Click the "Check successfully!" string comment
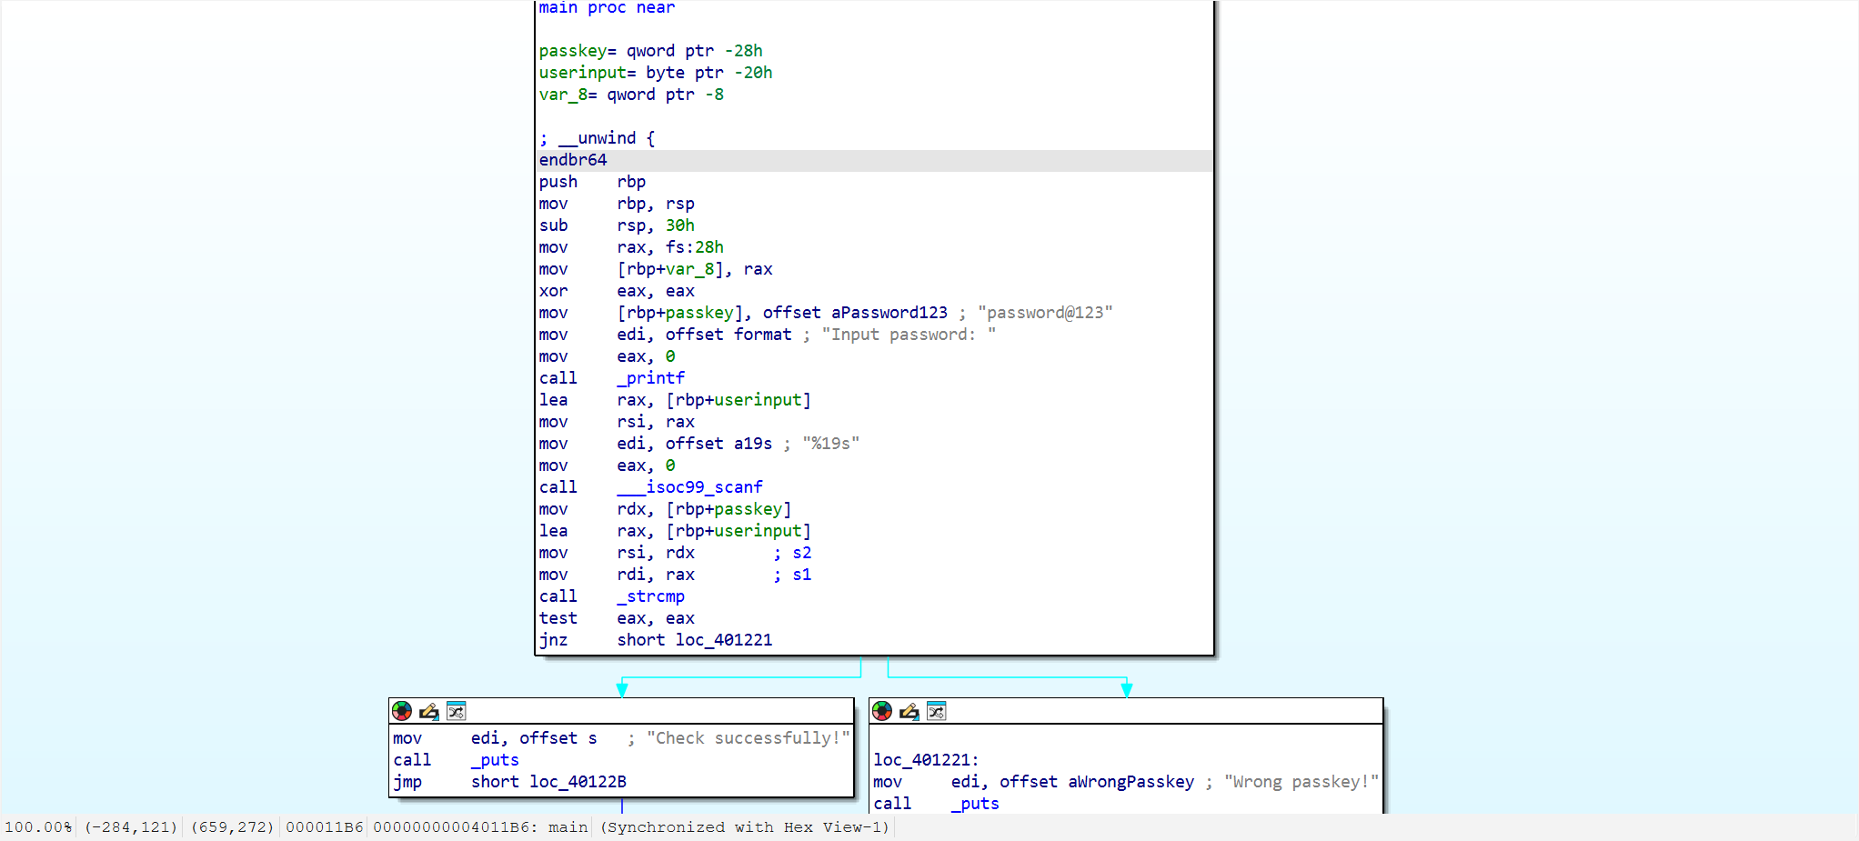The width and height of the screenshot is (1859, 841). click(749, 738)
